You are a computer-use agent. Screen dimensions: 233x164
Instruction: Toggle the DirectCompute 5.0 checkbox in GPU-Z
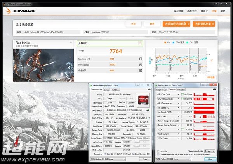(x=133, y=154)
